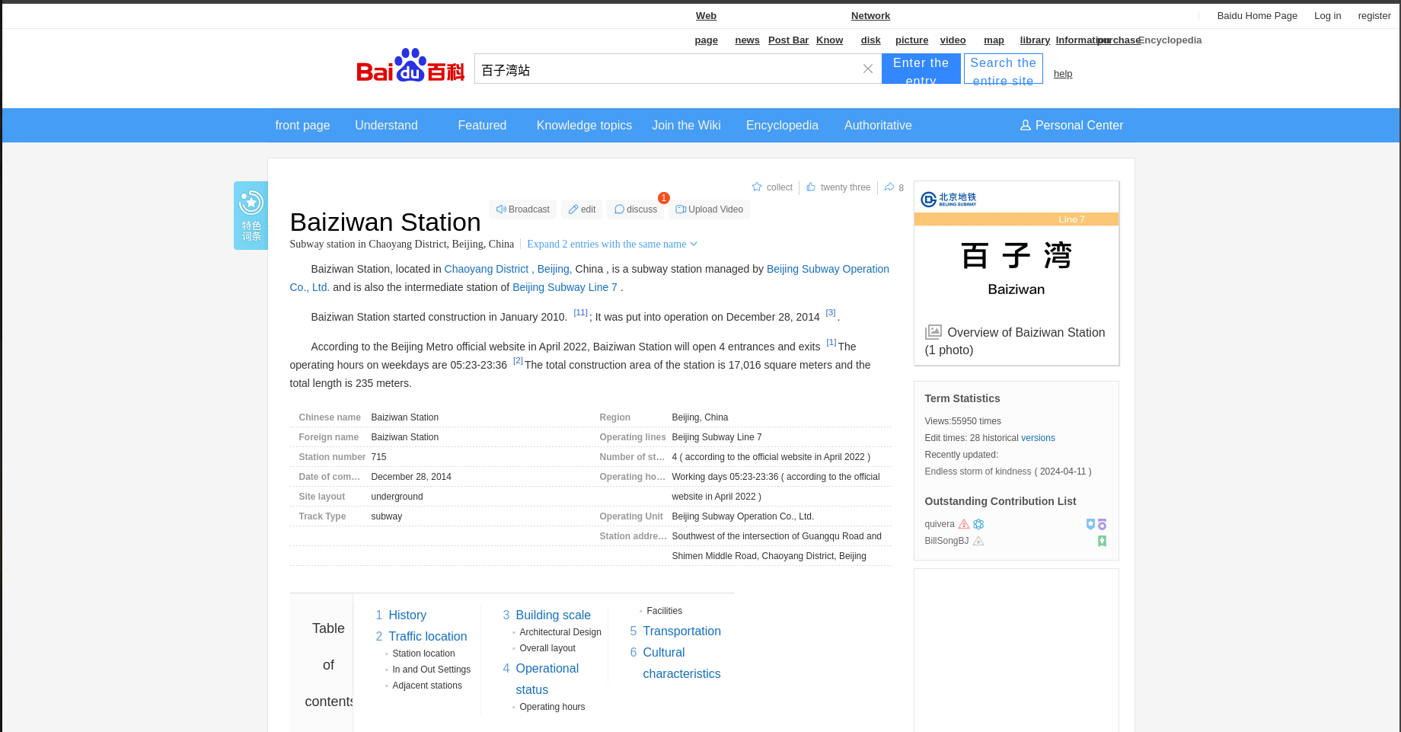The width and height of the screenshot is (1401, 732).
Task: Click the Beijing Subway logo in the infobox
Action: click(949, 200)
